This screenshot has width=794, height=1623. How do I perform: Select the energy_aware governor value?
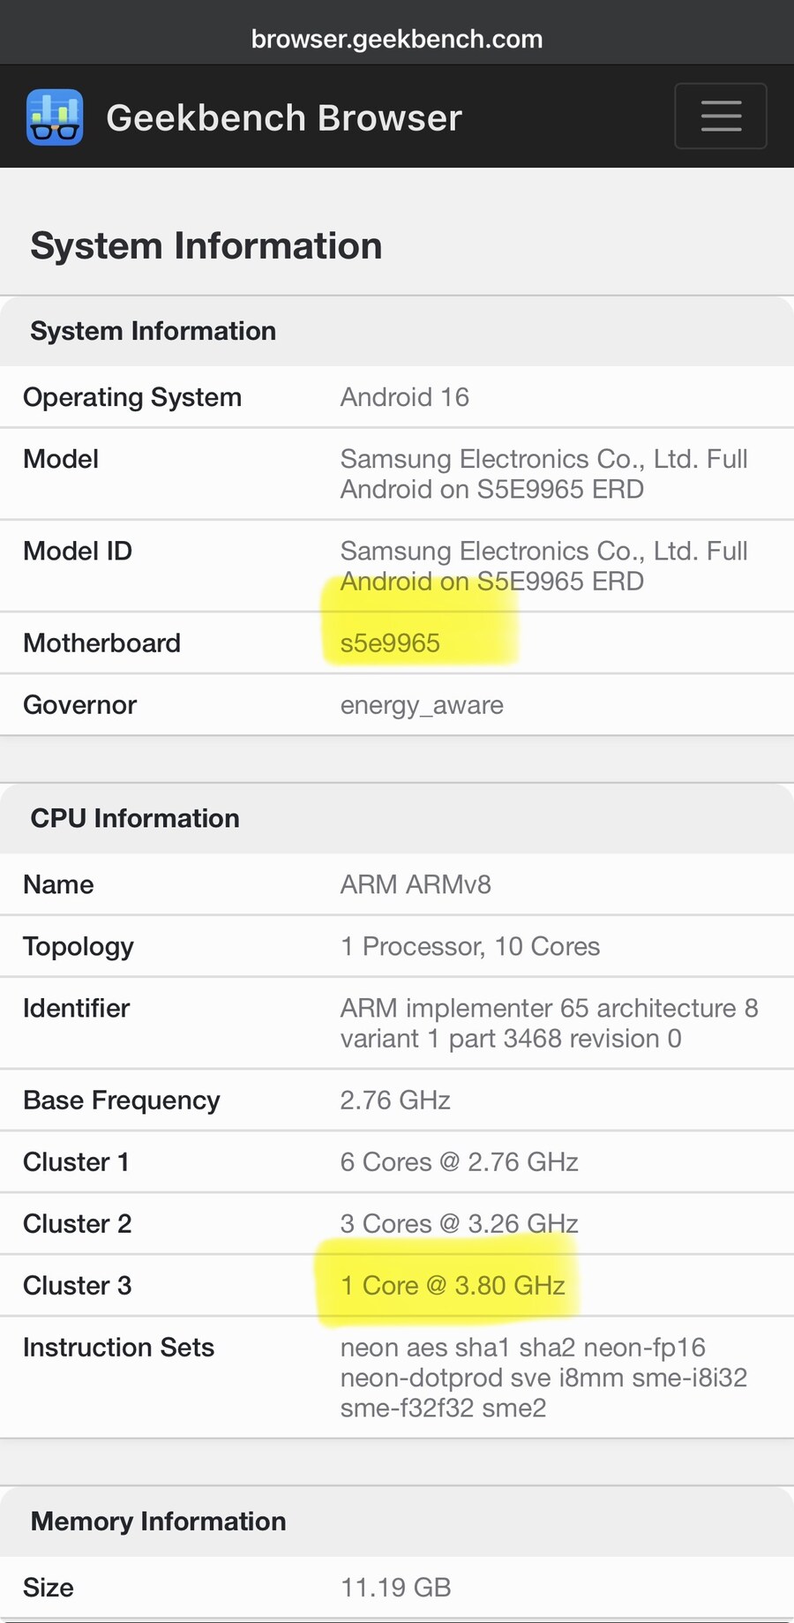(422, 705)
